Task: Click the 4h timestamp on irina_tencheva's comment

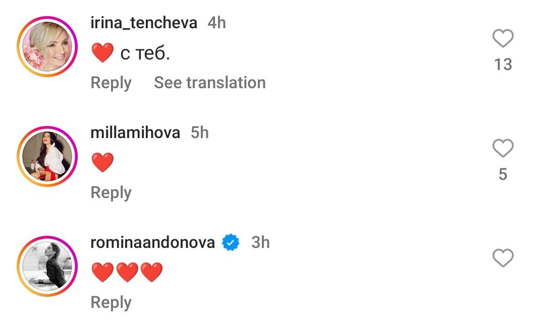Action: click(216, 23)
